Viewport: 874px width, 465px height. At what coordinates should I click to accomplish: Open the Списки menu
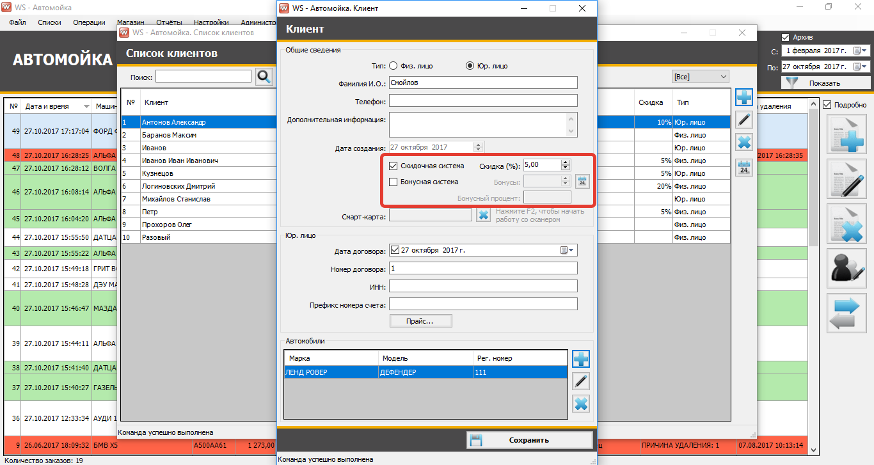click(49, 22)
